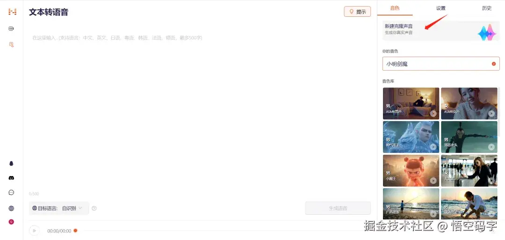Click the orange audio progress slider handle

point(75,230)
